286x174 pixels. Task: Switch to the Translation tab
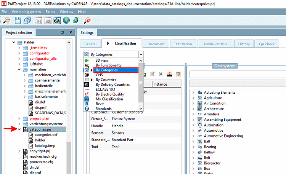(x=183, y=44)
